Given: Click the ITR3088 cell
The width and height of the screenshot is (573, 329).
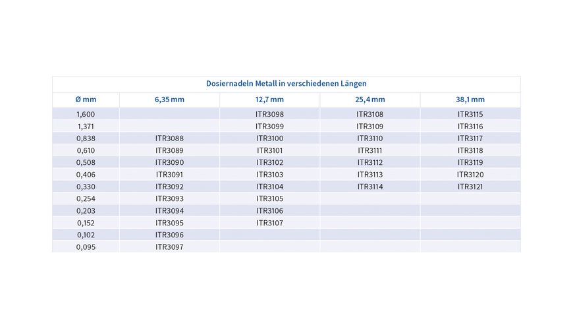Looking at the screenshot, I should (x=169, y=138).
